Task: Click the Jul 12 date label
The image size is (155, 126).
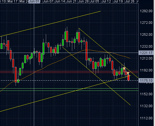Action: point(106,1)
